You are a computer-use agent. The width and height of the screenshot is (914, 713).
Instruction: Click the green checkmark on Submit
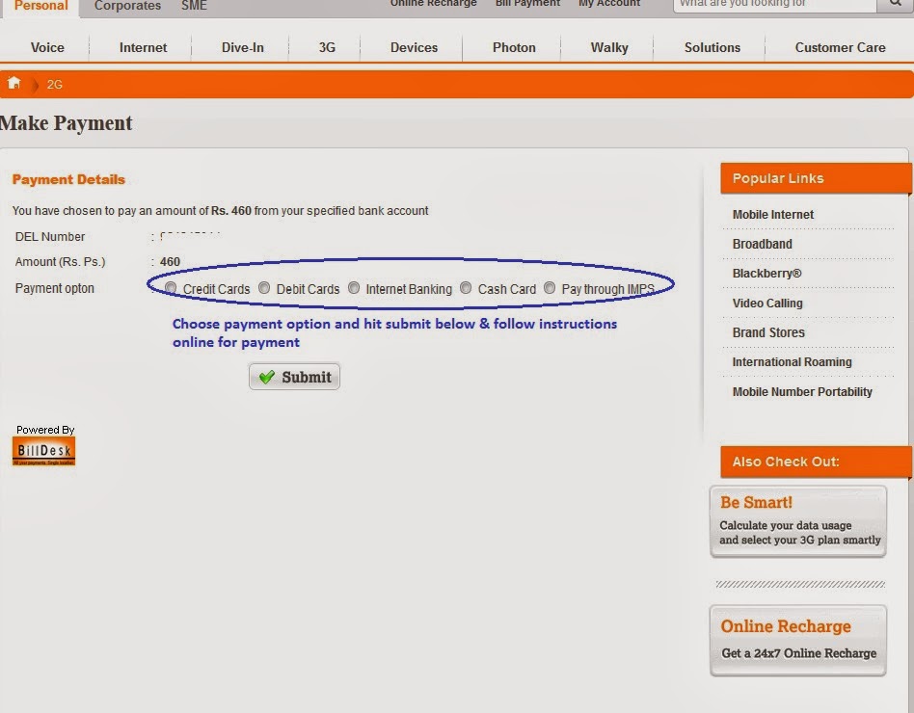pos(267,376)
